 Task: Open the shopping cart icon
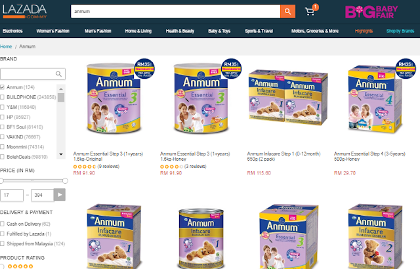pyautogui.click(x=310, y=12)
